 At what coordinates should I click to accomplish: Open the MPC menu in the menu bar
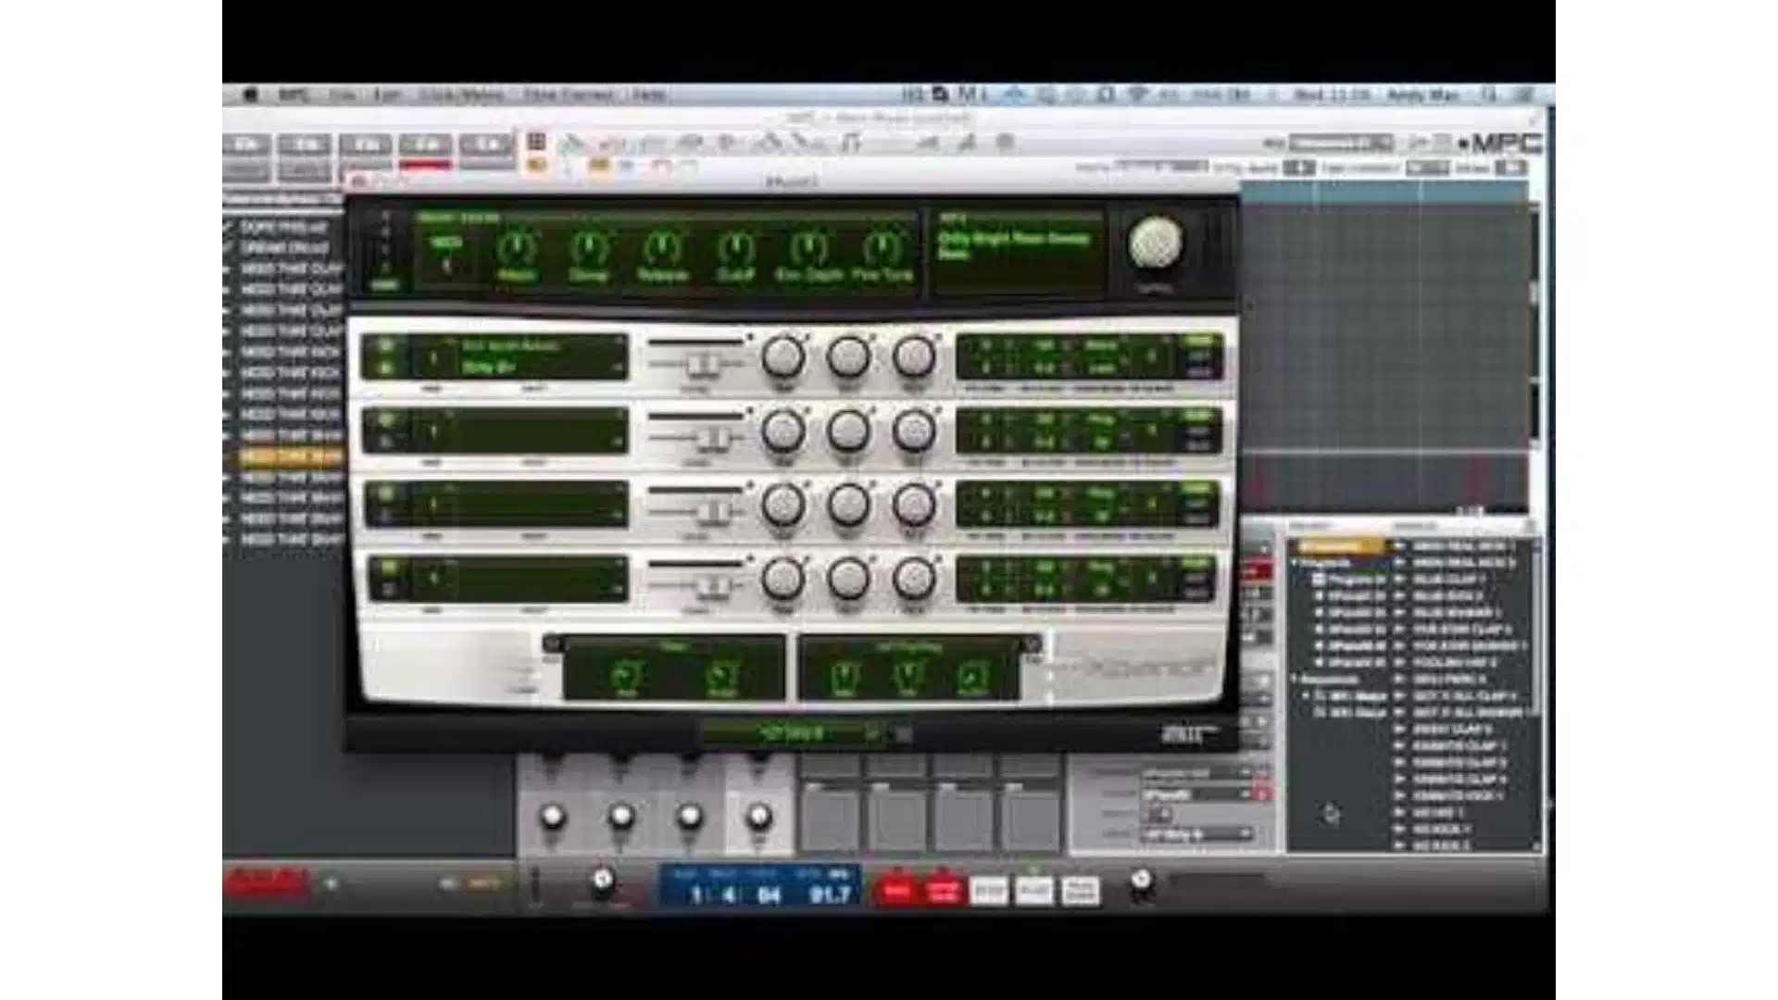pyautogui.click(x=294, y=94)
